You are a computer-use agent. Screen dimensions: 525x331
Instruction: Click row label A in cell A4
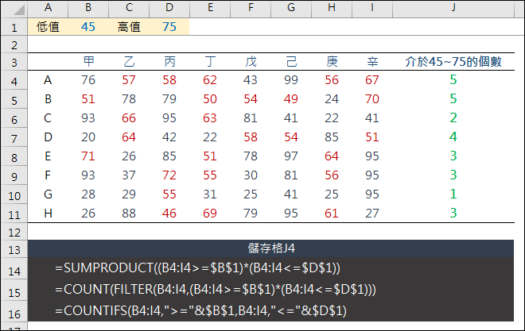point(48,80)
